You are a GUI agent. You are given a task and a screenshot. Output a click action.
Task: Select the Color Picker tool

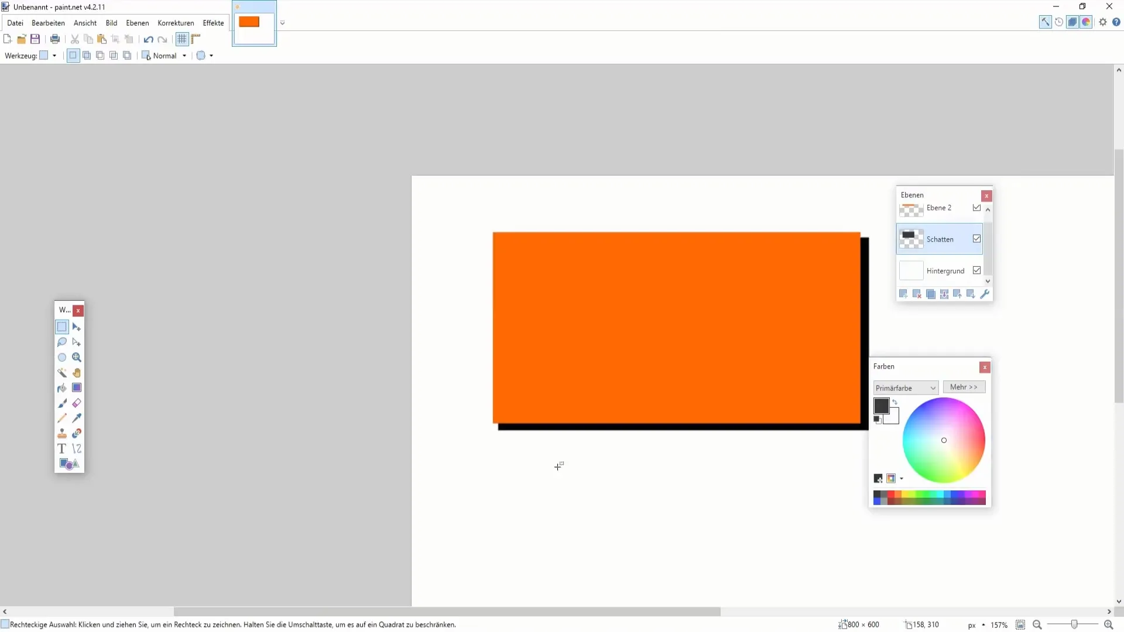click(x=77, y=418)
